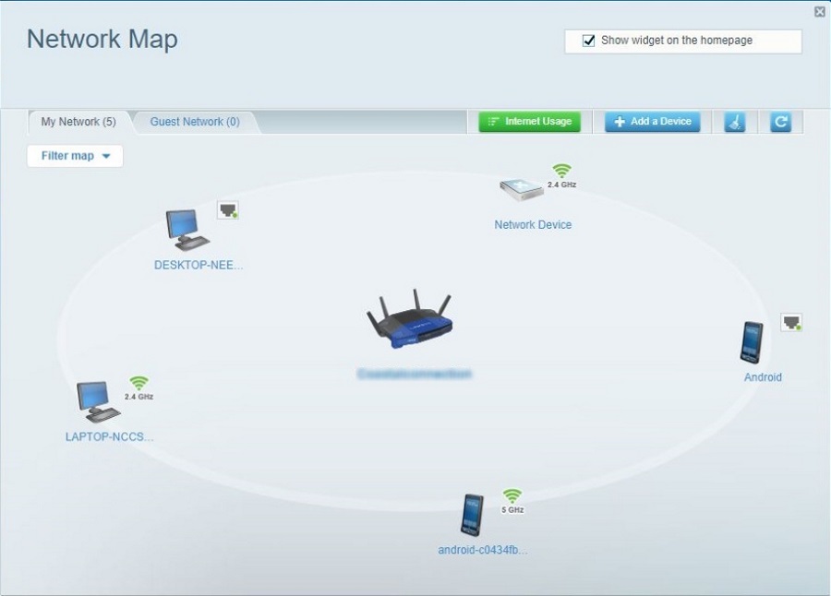Close the Network Map window

819,12
